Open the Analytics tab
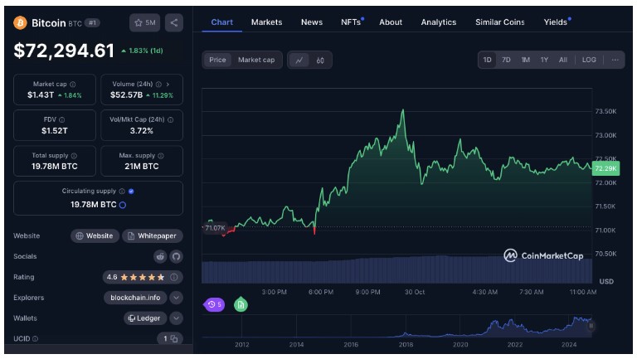 [x=439, y=22]
